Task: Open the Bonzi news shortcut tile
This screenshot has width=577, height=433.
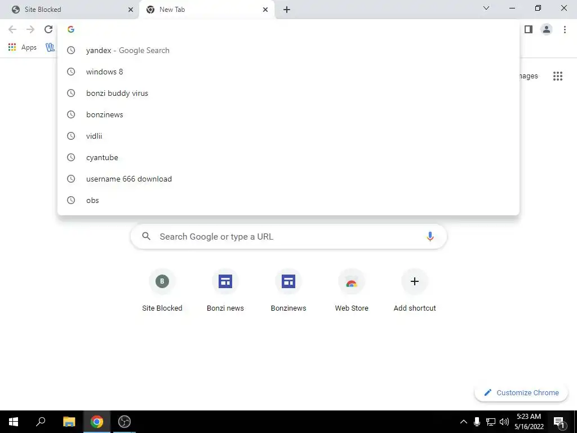Action: pos(225,290)
